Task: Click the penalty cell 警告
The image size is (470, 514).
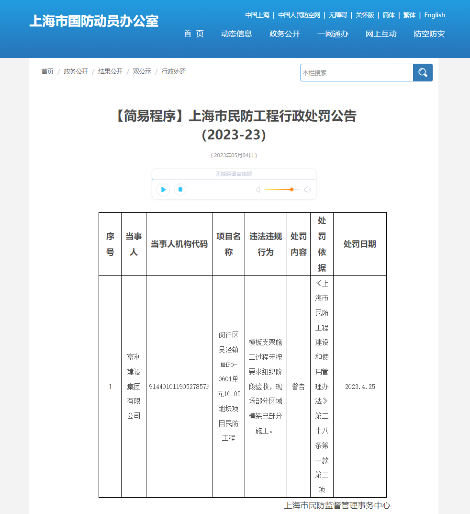Action: (298, 387)
